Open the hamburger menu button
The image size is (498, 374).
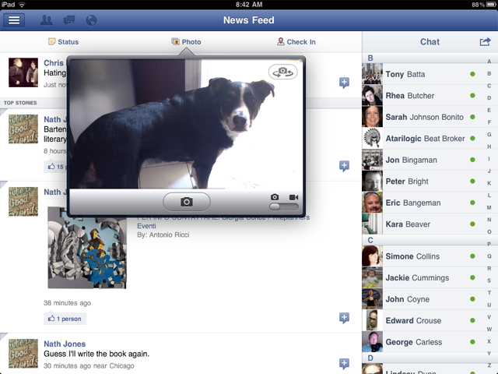pyautogui.click(x=14, y=20)
